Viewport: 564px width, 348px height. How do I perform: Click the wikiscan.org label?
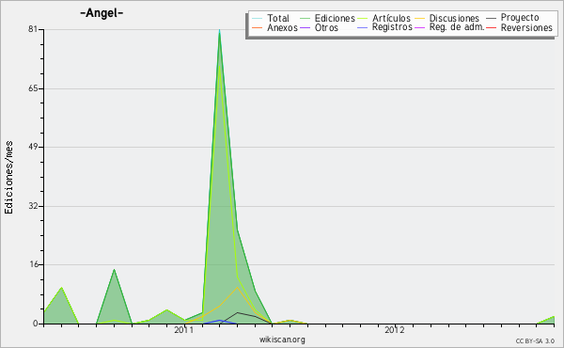tap(282, 339)
